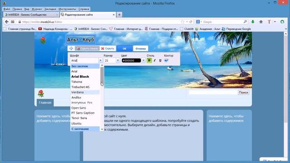Cancel editing with the Отмена button

(140, 48)
